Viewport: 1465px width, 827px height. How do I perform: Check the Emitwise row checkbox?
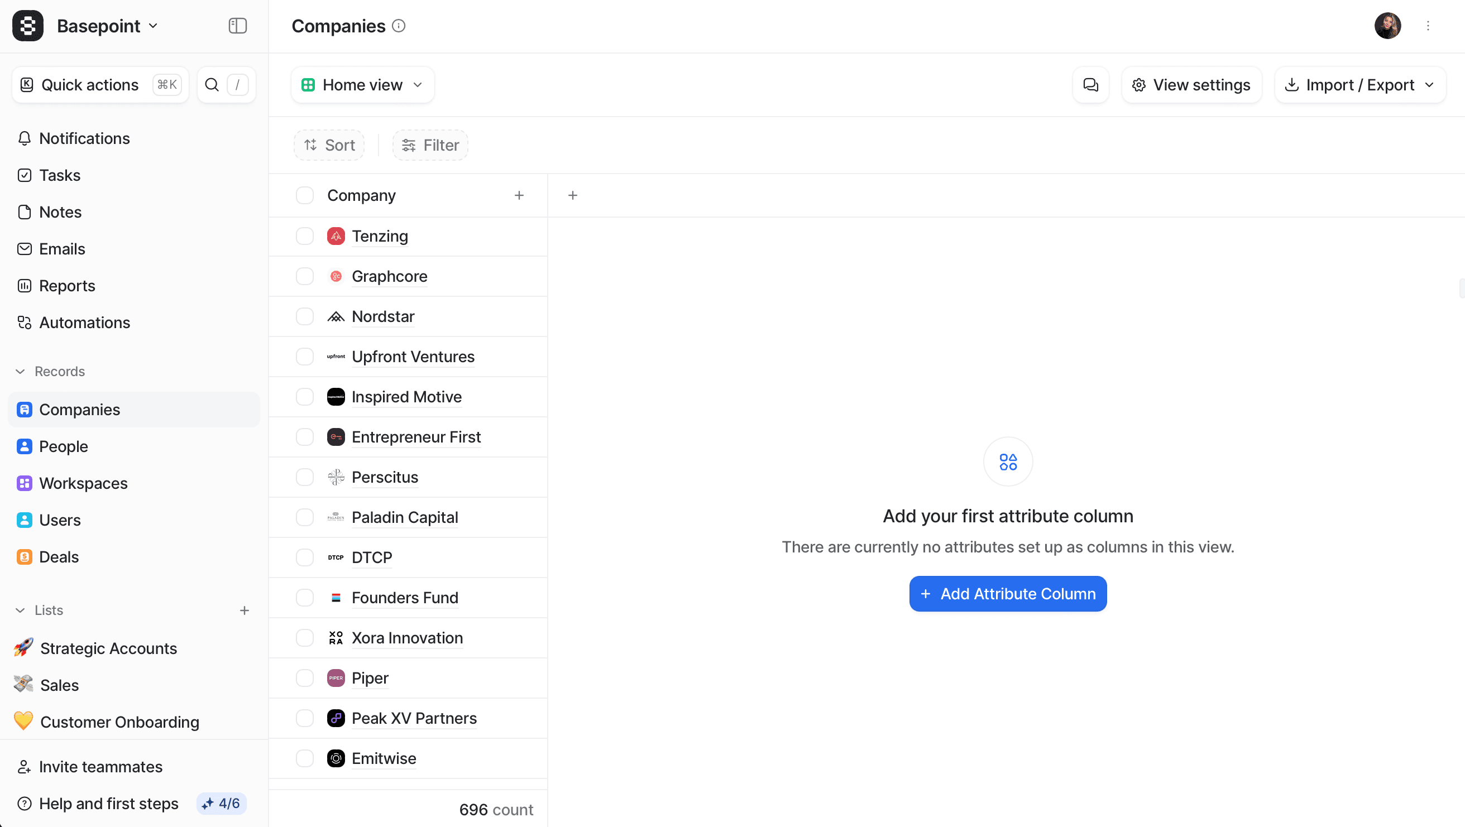click(x=305, y=758)
